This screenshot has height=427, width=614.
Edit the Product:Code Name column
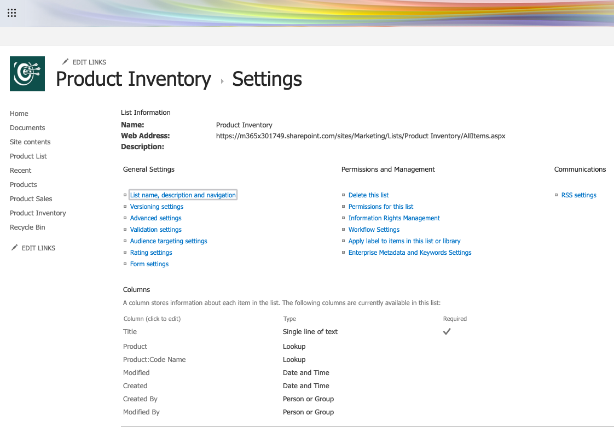click(x=154, y=360)
